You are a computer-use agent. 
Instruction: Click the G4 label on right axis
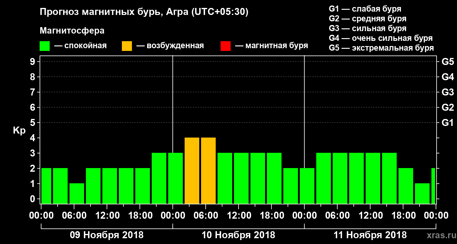(448, 77)
